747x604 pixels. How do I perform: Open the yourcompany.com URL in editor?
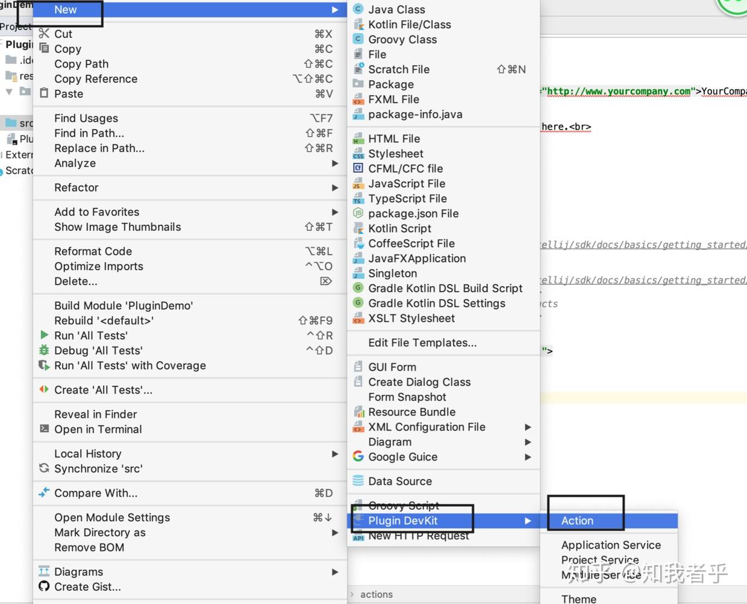click(x=619, y=91)
